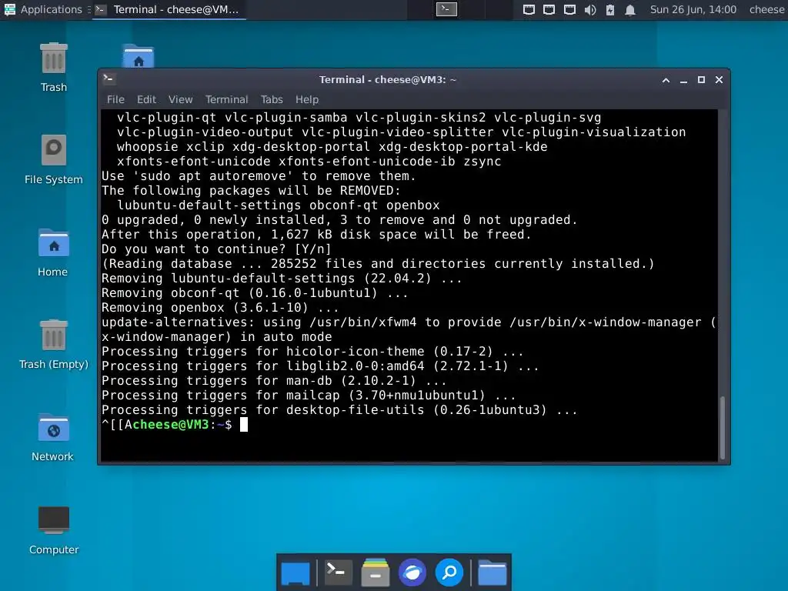Launch the web browser from the dock
Screen dimensions: 788x591
(x=412, y=573)
